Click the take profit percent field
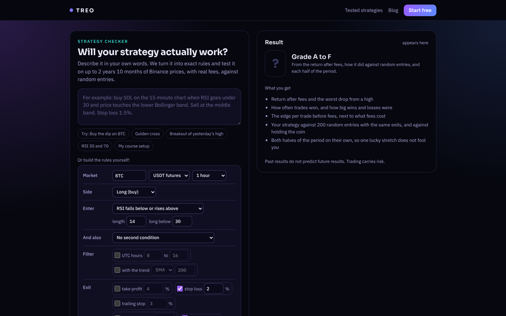 154,289
